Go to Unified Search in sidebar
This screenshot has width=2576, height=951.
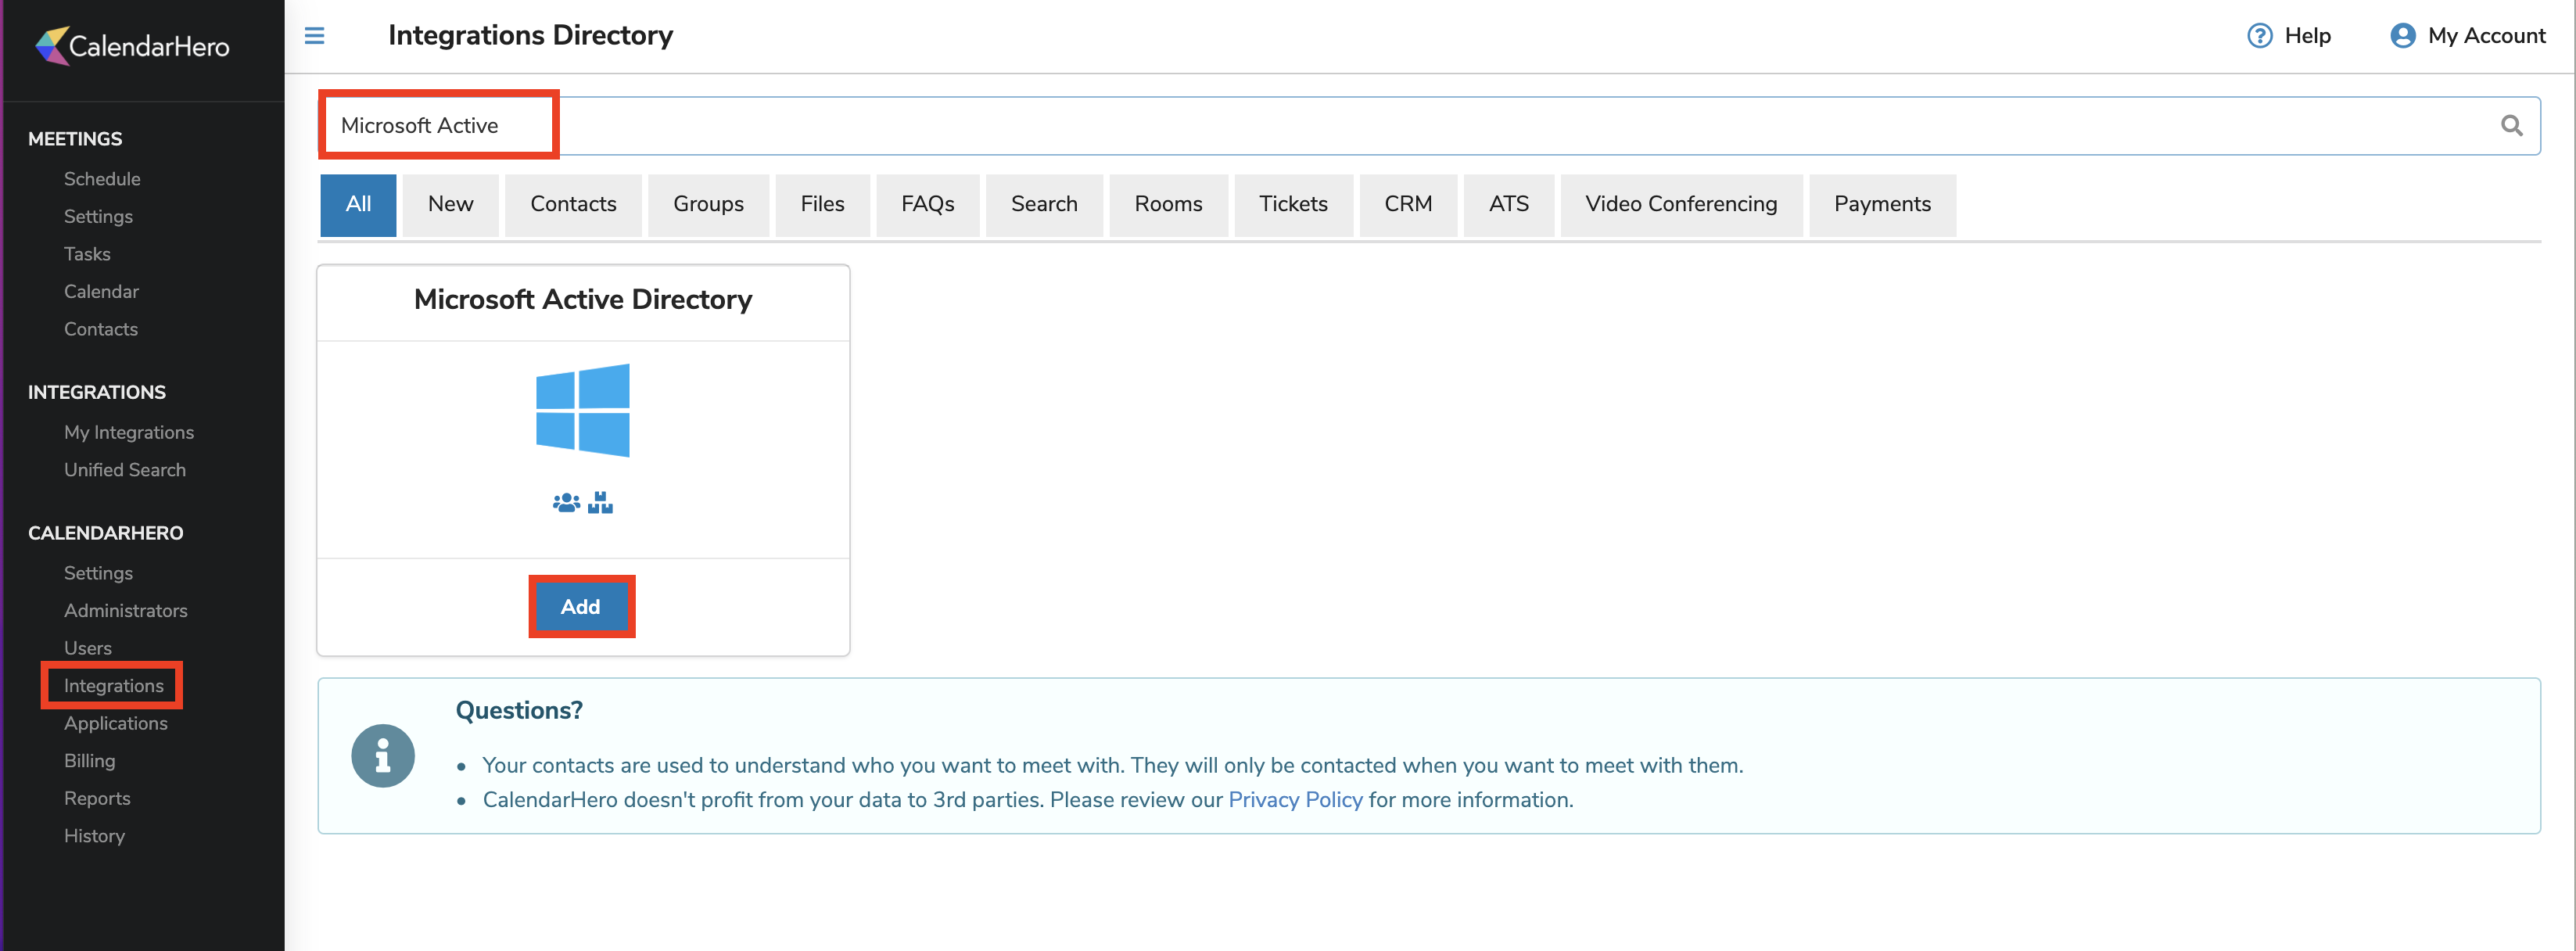[125, 470]
